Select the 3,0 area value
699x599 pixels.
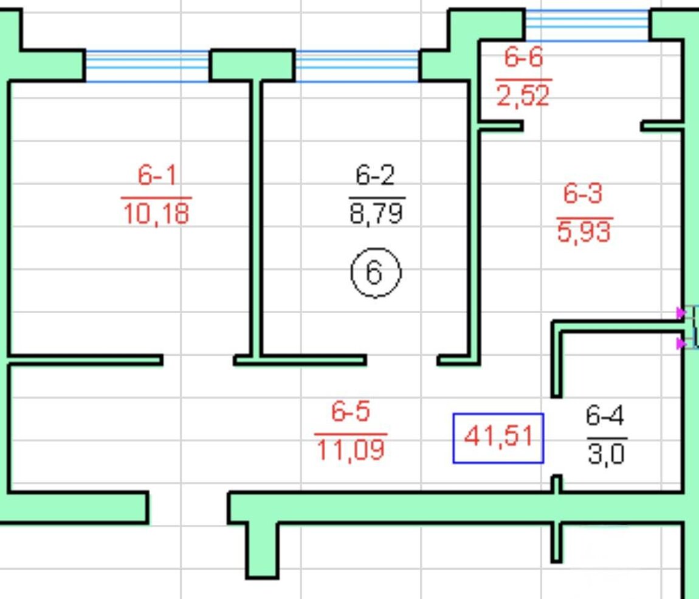[x=606, y=454]
